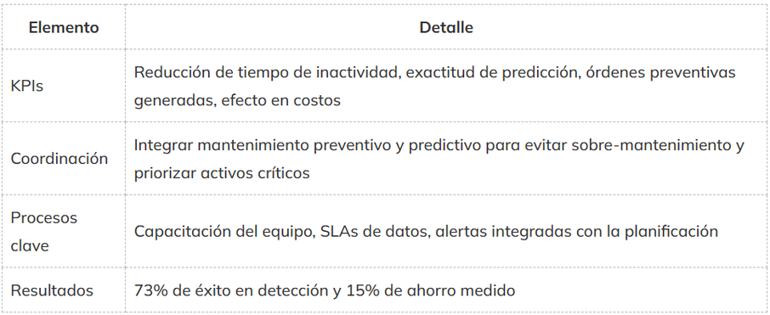Click 'priorizar activos críticos' text
770x315 pixels.
[x=222, y=172]
